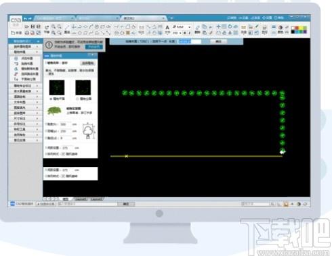Expand the 尺寸标注 section in left sidebar
Image resolution: width=332 pixels, height=256 pixels.
(25, 118)
